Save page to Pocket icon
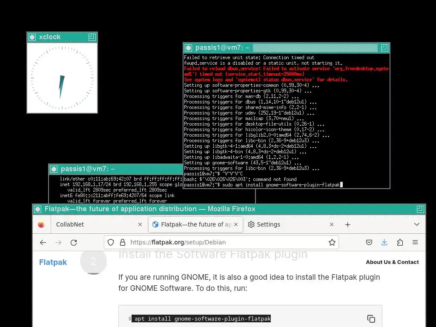Viewport: 436px width, 327px height. (369, 242)
